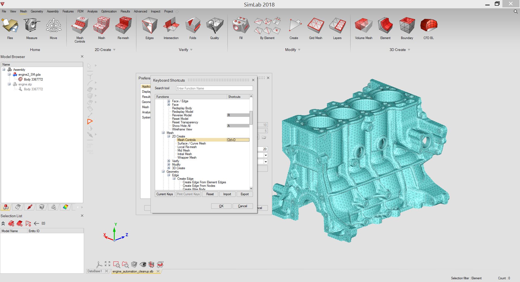Image resolution: width=520 pixels, height=282 pixels.
Task: Open the CFD BL tool
Action: (x=429, y=28)
